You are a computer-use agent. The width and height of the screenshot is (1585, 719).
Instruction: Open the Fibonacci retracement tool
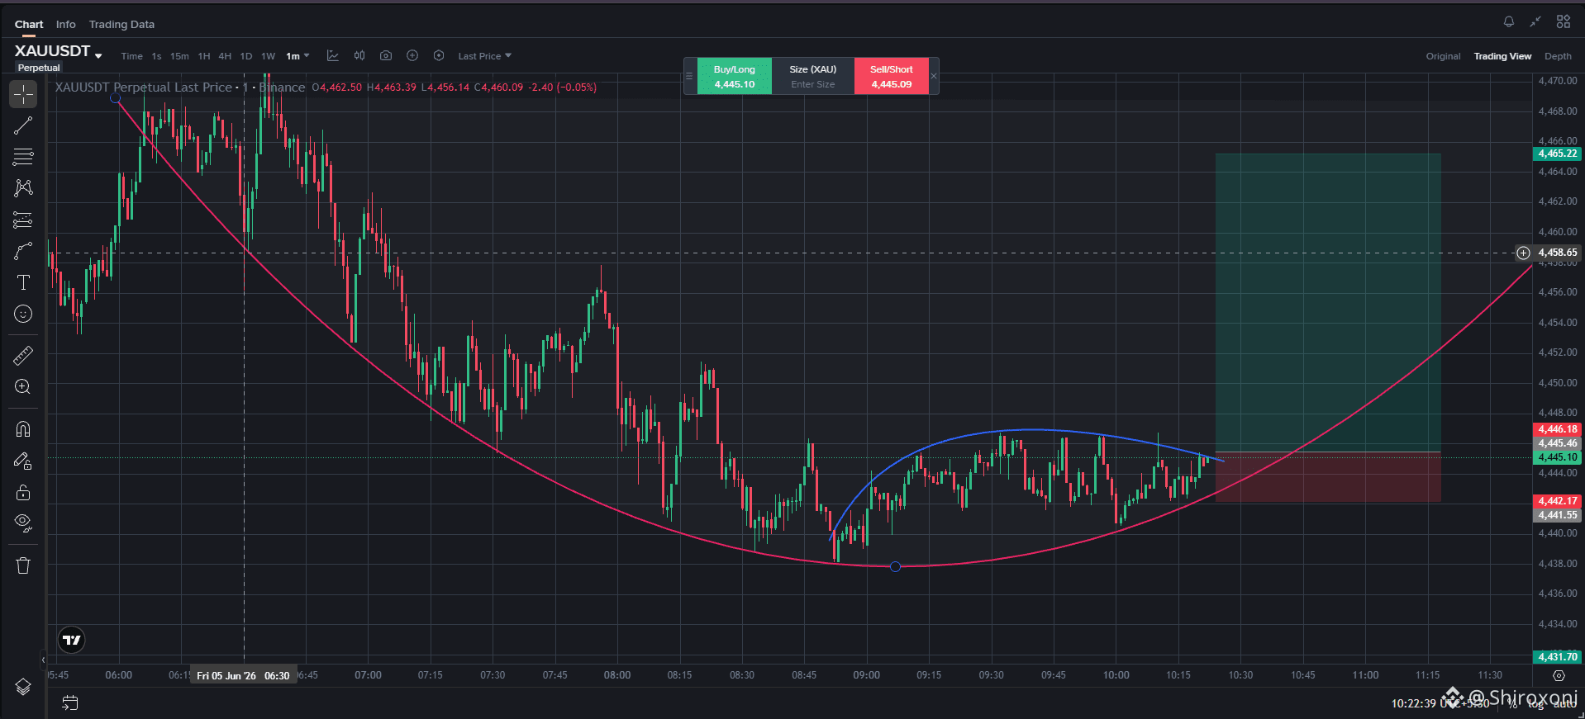[23, 157]
